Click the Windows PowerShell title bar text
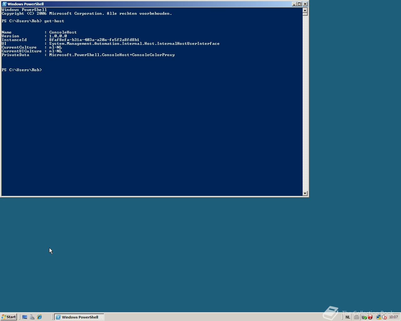This screenshot has width=401, height=321. 26,4
